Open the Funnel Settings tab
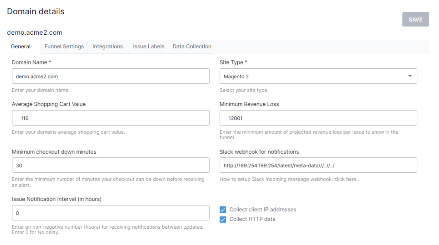Viewport: 439px width, 245px height. (x=64, y=47)
